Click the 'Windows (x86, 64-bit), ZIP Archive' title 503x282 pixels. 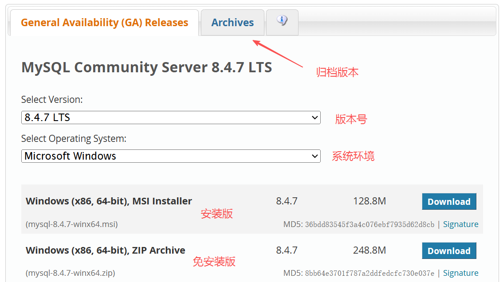[106, 250]
